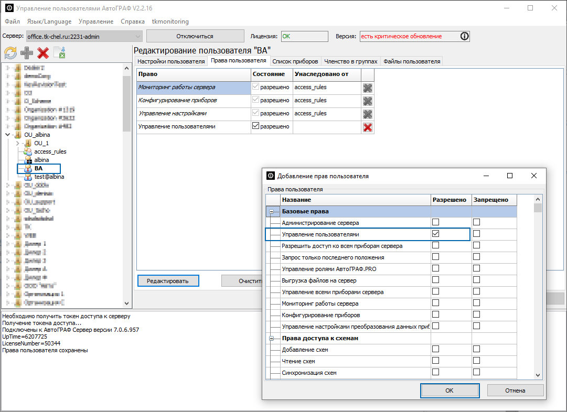Click the add (plus) icon in the toolbar
This screenshot has height=412, width=567.
pos(27,53)
